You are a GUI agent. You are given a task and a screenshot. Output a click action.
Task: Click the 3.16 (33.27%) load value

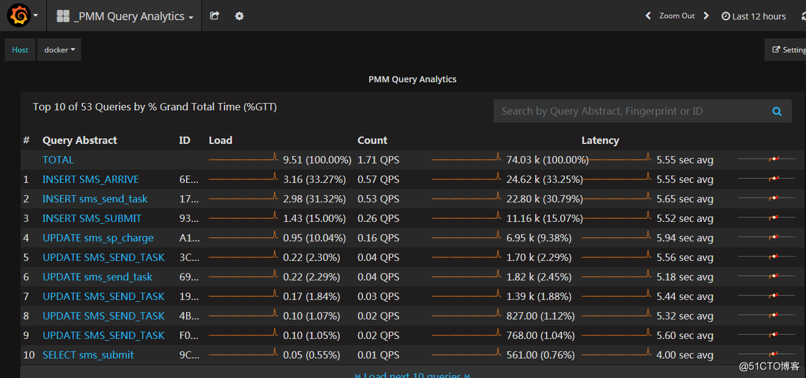pyautogui.click(x=314, y=179)
